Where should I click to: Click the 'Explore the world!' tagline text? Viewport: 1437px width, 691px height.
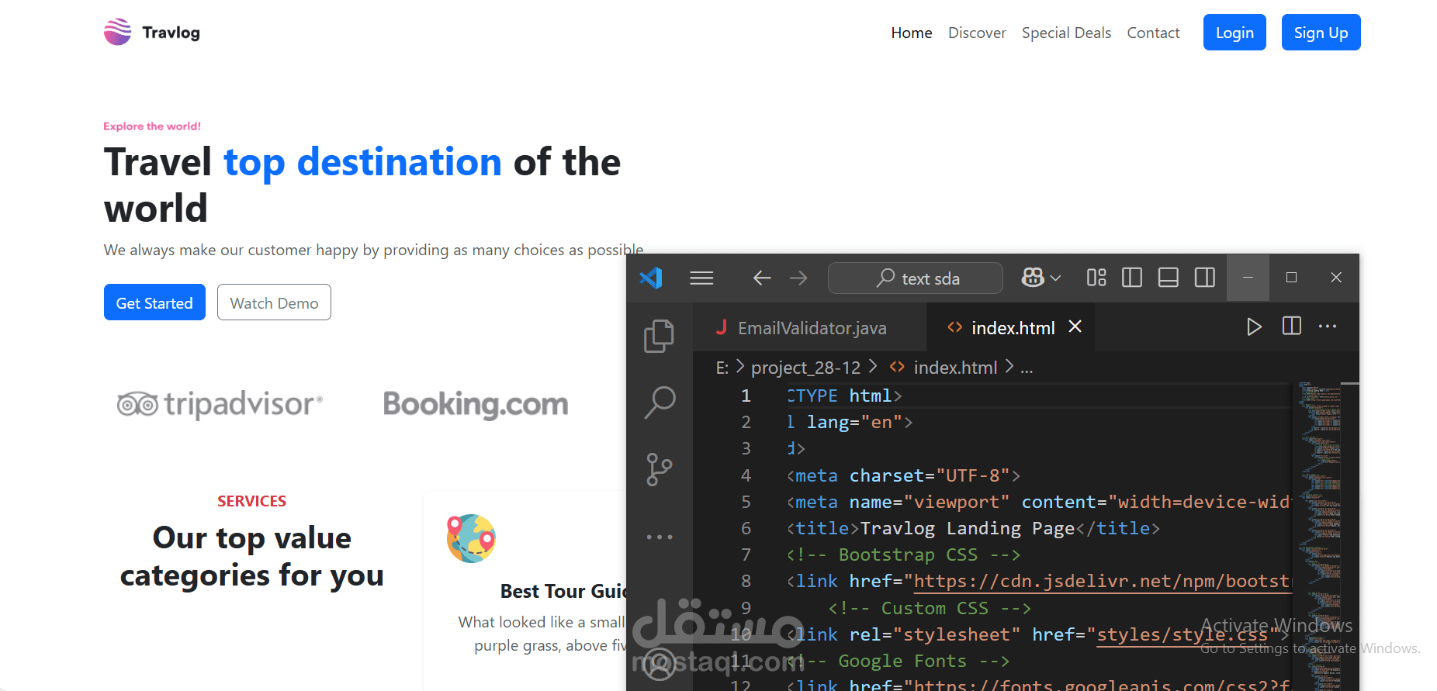tap(152, 126)
